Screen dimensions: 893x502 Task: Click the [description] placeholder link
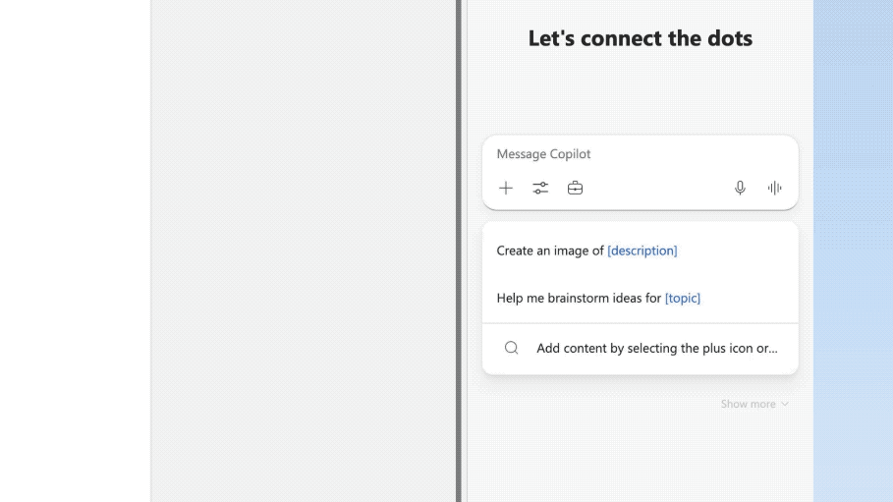(x=642, y=251)
